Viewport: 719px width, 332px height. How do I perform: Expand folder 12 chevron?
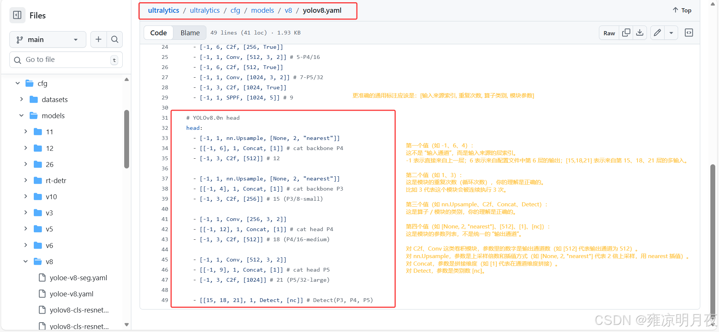[26, 148]
